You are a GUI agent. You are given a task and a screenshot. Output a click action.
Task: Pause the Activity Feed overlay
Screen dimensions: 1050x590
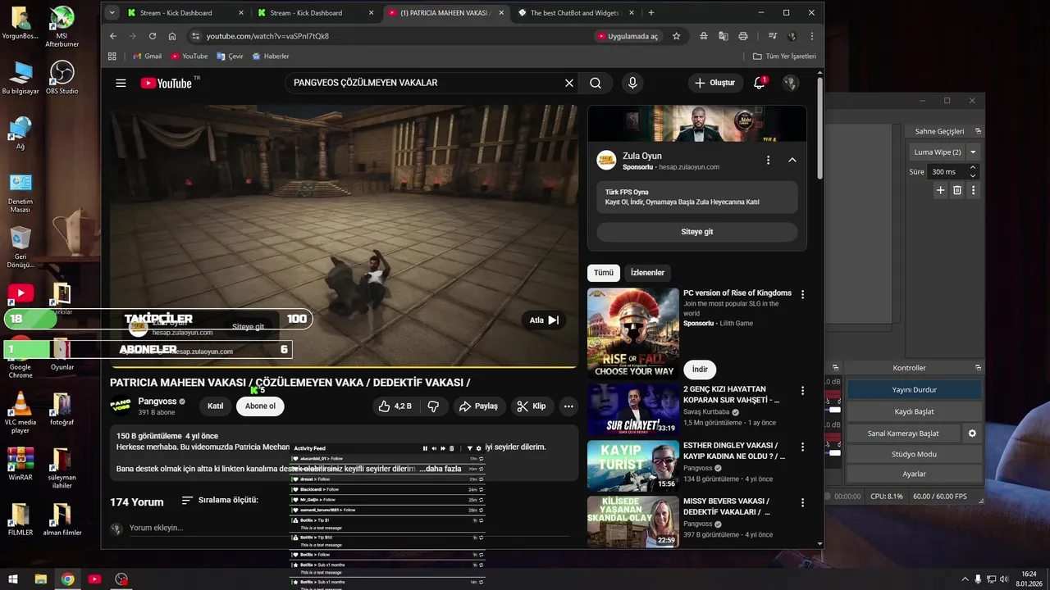click(x=425, y=448)
